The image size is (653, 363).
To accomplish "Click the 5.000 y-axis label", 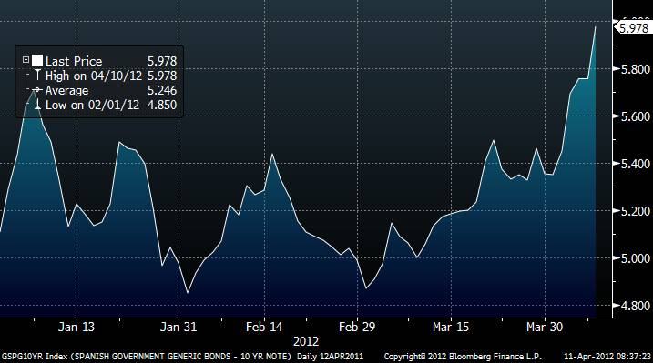I will pyautogui.click(x=635, y=258).
